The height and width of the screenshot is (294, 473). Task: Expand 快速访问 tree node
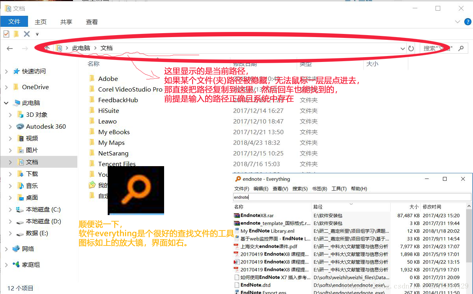(x=6, y=71)
